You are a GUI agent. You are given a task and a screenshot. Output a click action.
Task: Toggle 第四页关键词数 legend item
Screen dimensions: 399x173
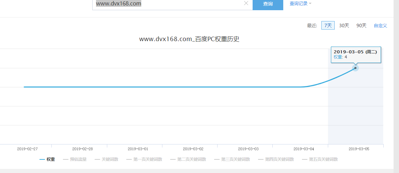(276, 159)
